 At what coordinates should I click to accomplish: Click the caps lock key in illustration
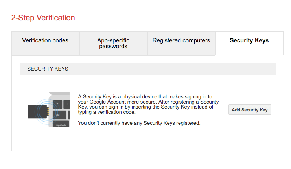coord(61,124)
